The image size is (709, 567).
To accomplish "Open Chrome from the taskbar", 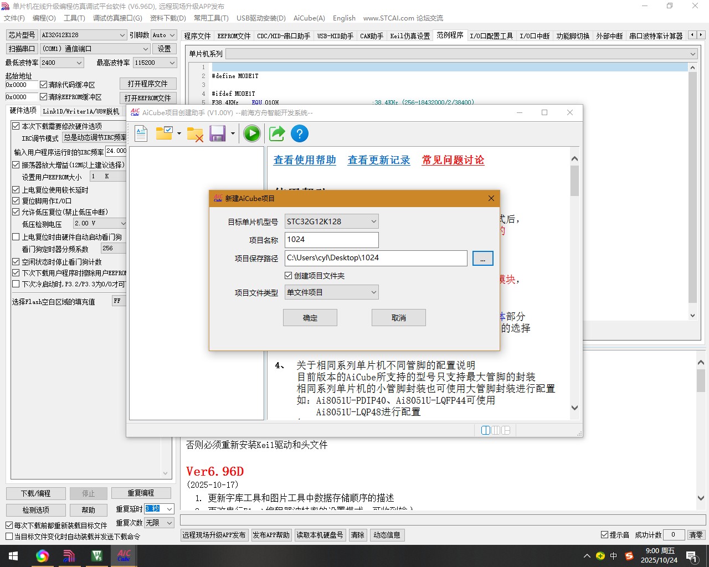I will 42,555.
